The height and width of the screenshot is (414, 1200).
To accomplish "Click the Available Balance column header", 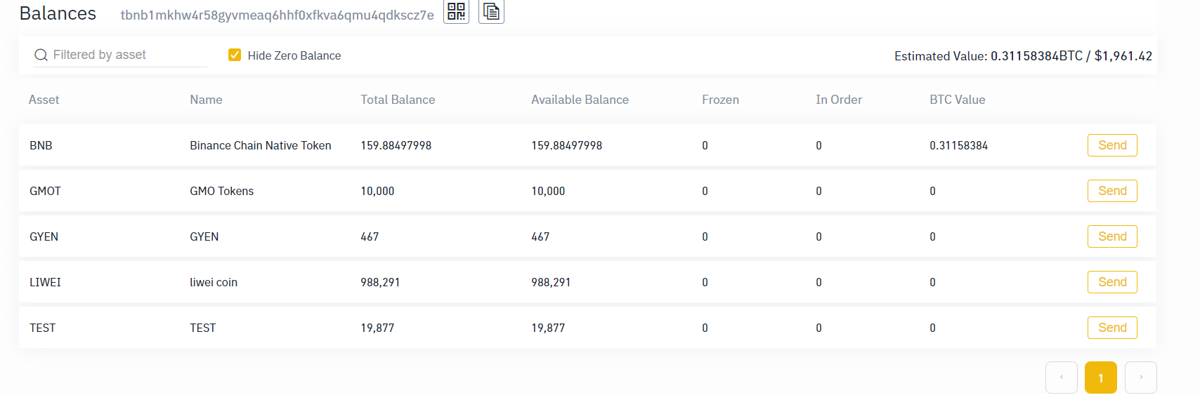I will coord(580,100).
